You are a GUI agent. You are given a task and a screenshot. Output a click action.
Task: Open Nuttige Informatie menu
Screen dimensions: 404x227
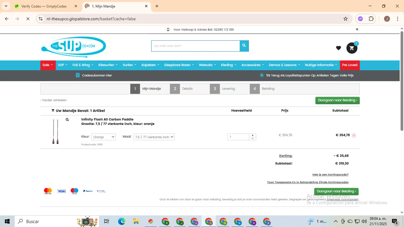(x=321, y=65)
